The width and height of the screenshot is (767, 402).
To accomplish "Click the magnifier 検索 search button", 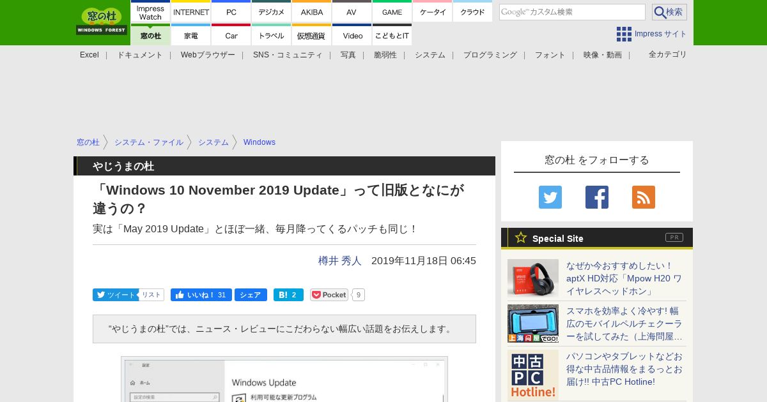I will [669, 12].
